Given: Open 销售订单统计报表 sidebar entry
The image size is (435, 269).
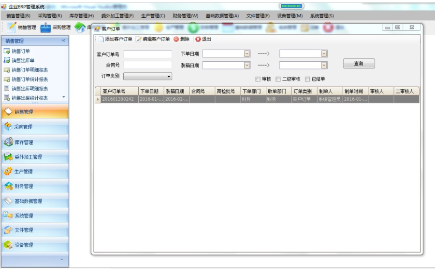Looking at the screenshot, I should 29,79.
